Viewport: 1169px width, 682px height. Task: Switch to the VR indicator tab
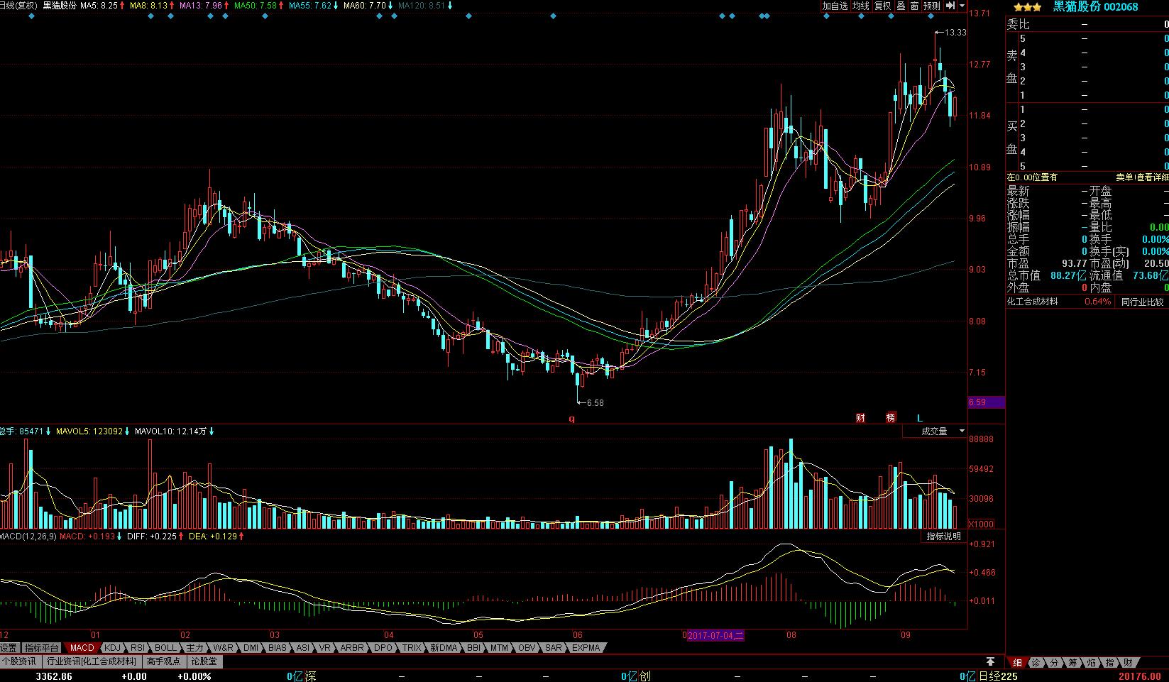click(x=325, y=648)
